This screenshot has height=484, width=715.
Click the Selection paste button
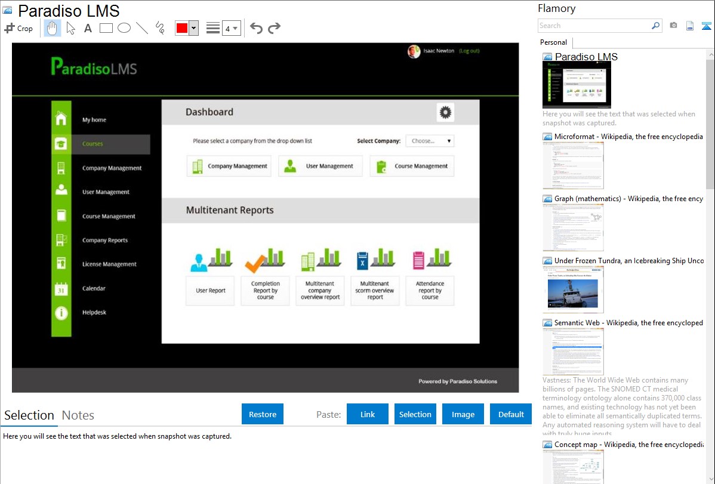415,414
